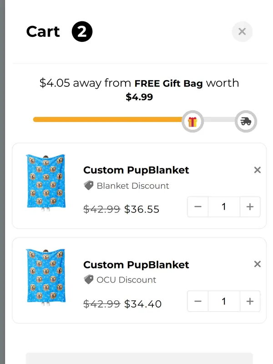Click the free shipping truck icon

tap(246, 121)
